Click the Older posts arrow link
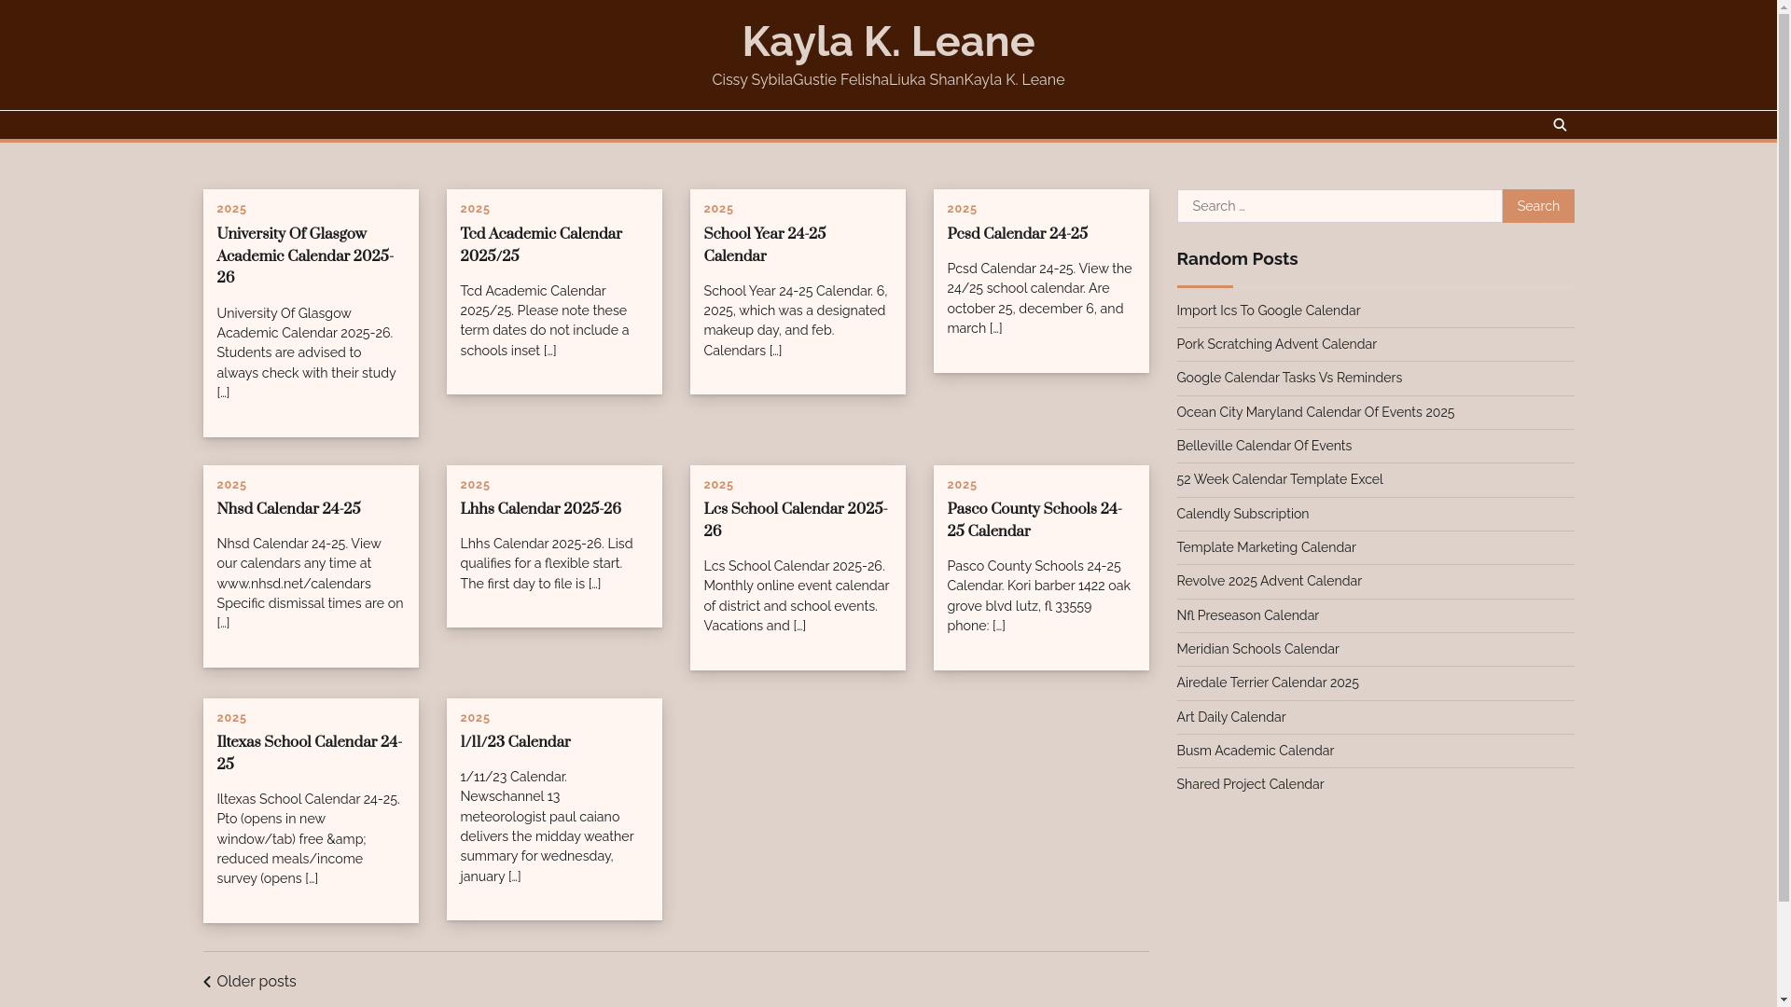1791x1007 pixels. (x=250, y=982)
